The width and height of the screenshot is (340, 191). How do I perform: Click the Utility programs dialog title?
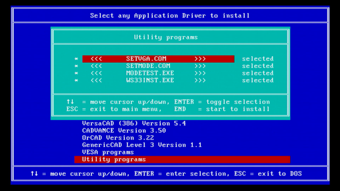coord(166,37)
